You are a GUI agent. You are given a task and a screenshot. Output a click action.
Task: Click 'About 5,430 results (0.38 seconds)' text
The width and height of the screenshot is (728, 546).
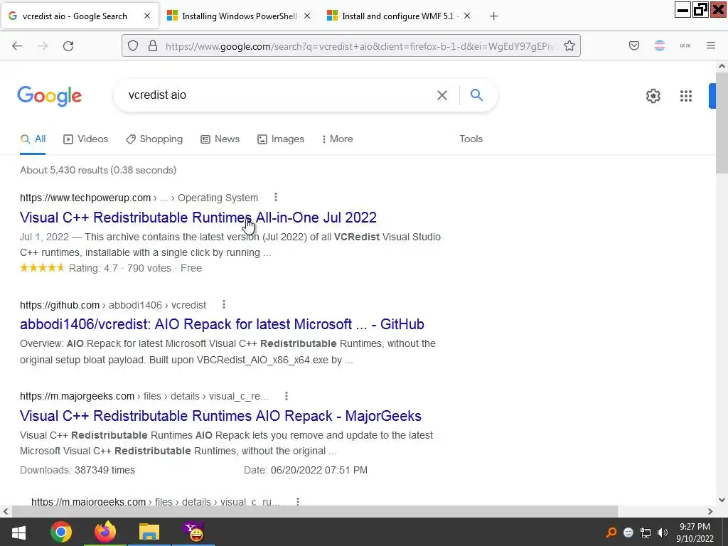click(x=98, y=170)
